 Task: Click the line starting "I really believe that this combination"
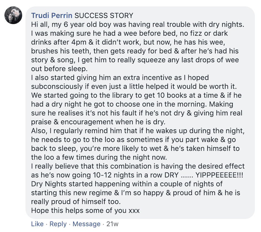138,166
